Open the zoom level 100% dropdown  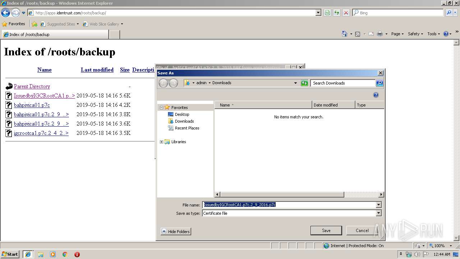451,246
